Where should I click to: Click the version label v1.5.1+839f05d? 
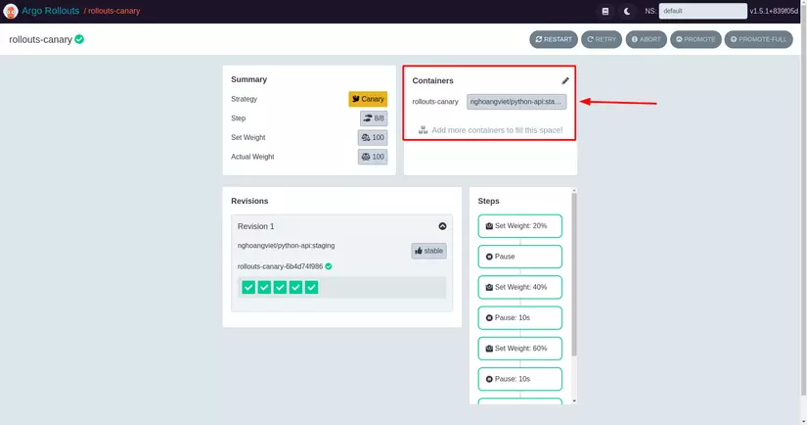pyautogui.click(x=774, y=11)
